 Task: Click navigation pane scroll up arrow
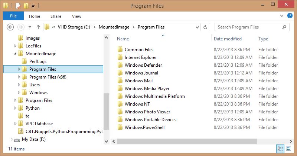tap(107, 37)
